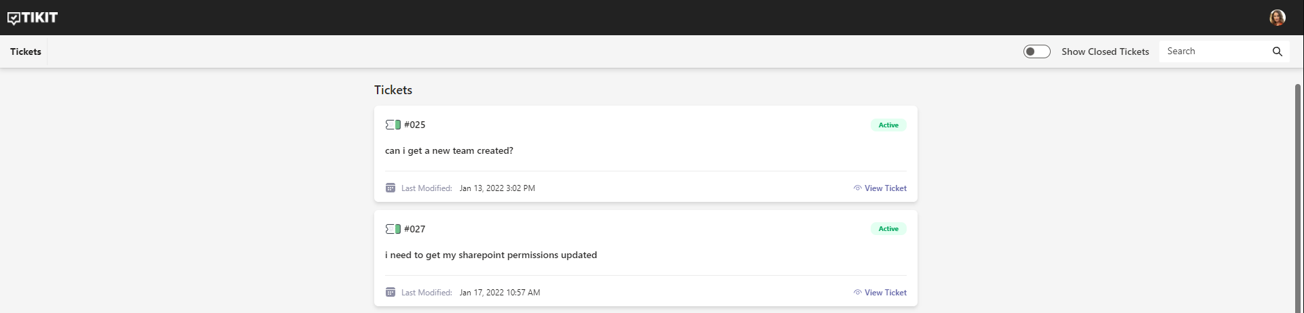
Task: Click the vertical page scrollbar
Action: pyautogui.click(x=1298, y=196)
